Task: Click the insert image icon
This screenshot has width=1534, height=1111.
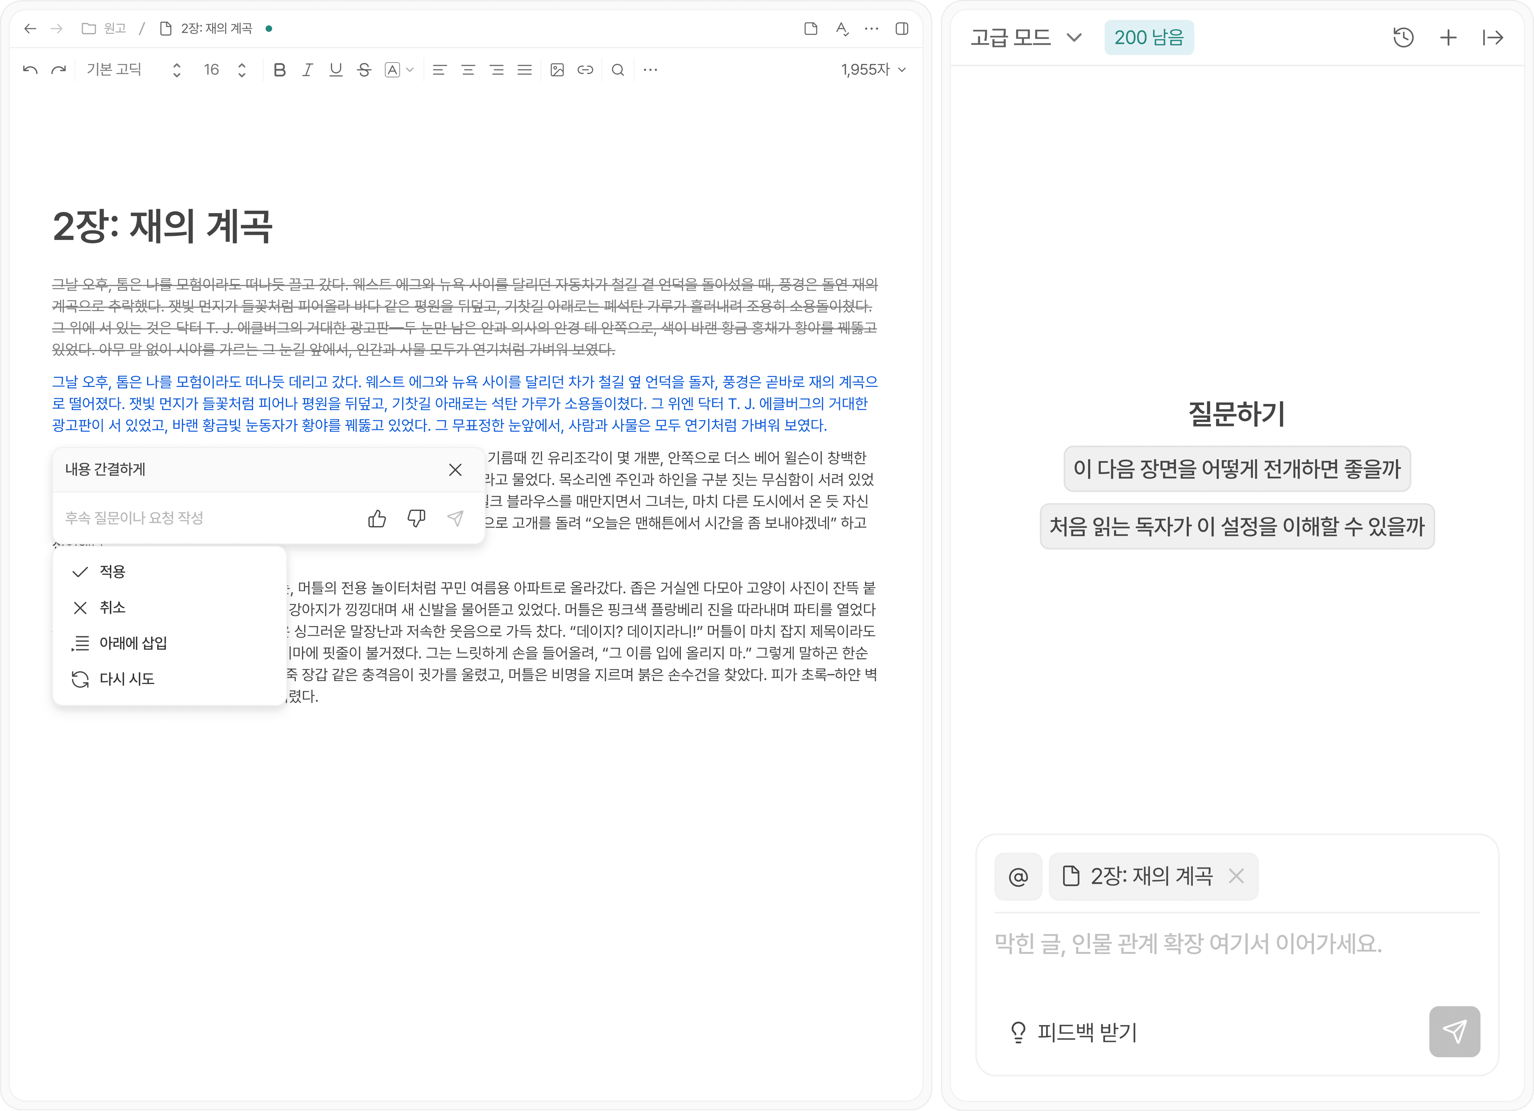Action: pos(557,70)
